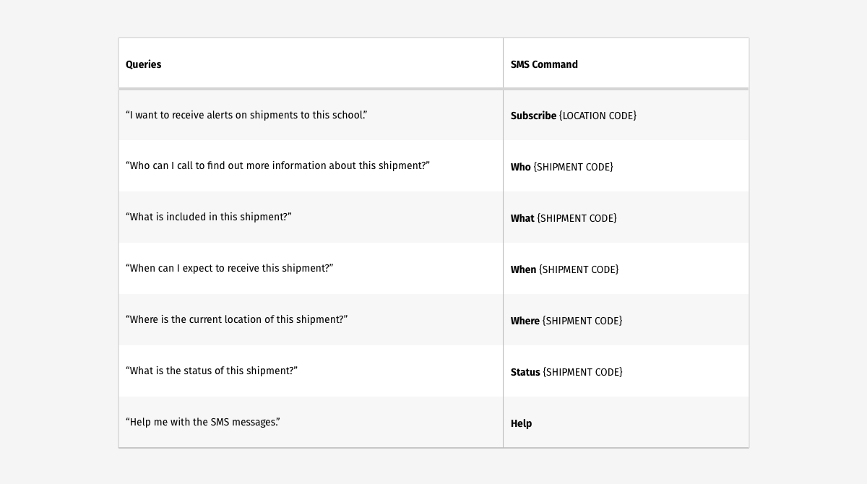Viewport: 867px width, 484px height.
Task: Select the receive alerts on shipments query
Action: tap(246, 115)
